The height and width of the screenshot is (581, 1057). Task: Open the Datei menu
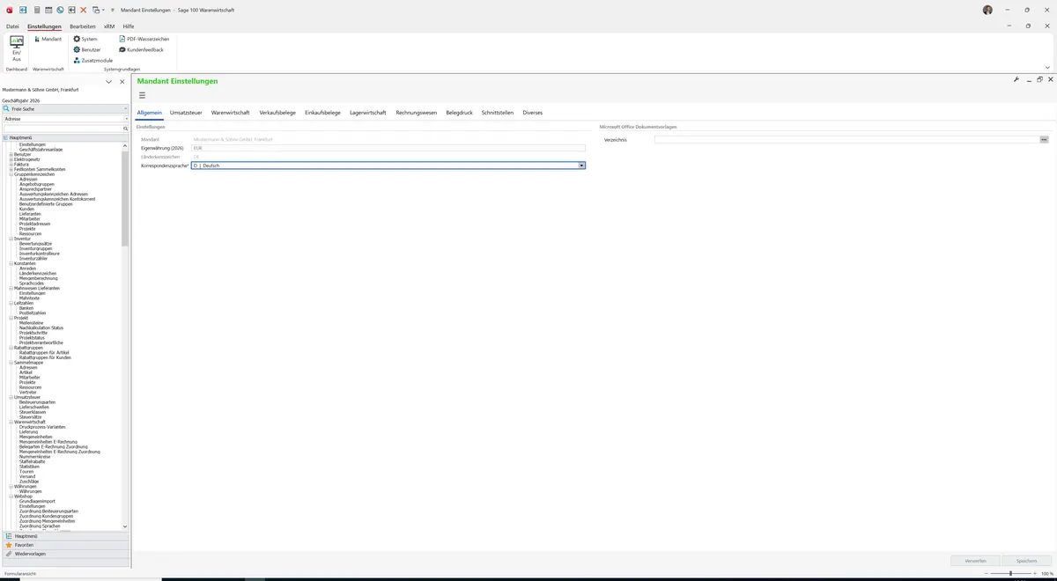point(12,26)
